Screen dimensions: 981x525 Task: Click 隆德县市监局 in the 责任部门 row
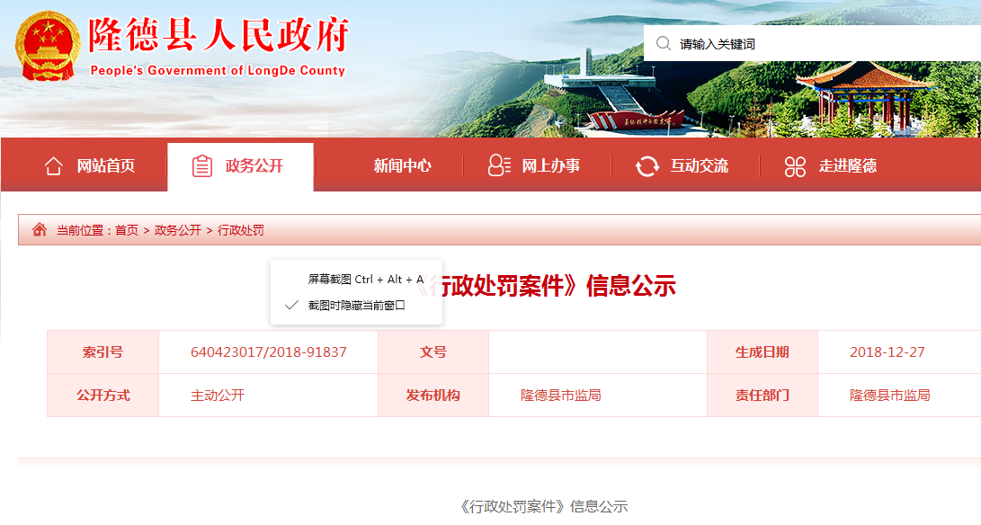889,396
